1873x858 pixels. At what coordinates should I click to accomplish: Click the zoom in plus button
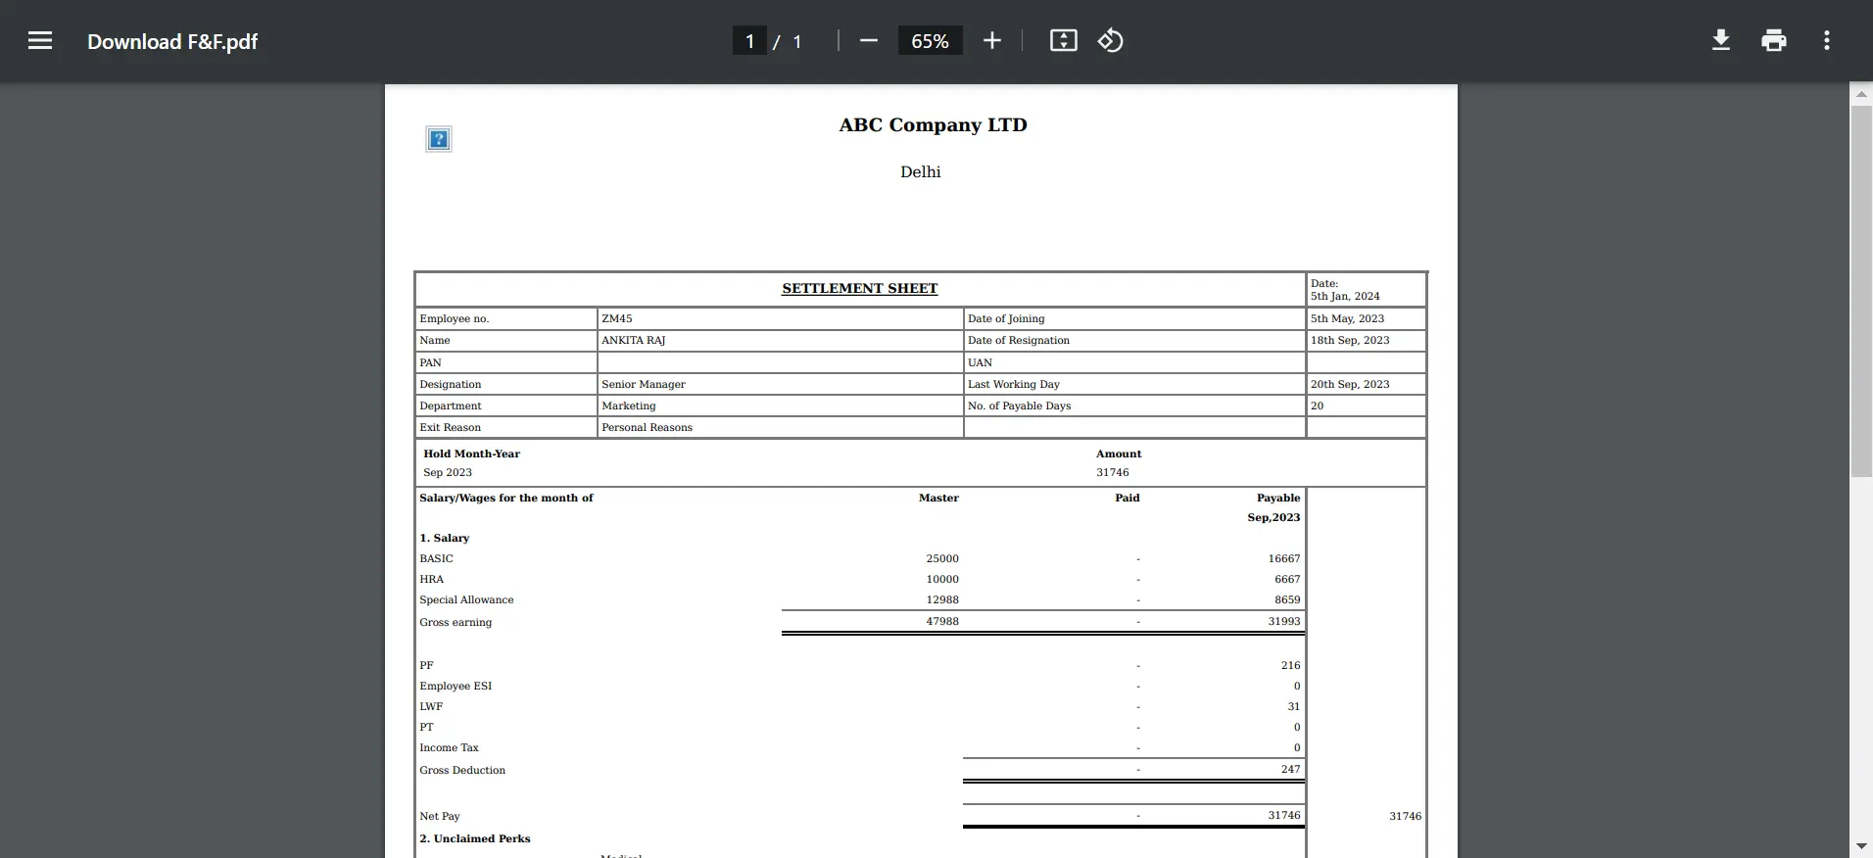tap(991, 40)
